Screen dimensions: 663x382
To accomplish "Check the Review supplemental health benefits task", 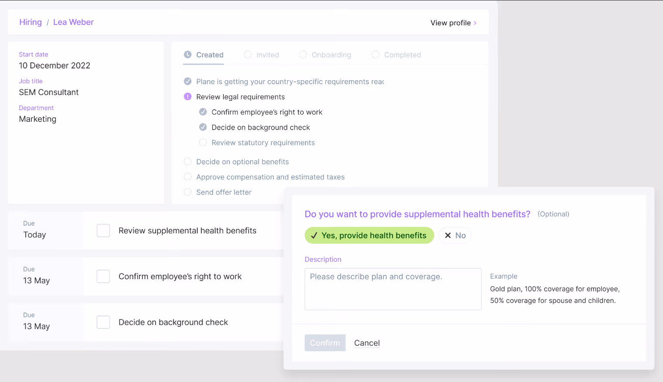I will (103, 230).
